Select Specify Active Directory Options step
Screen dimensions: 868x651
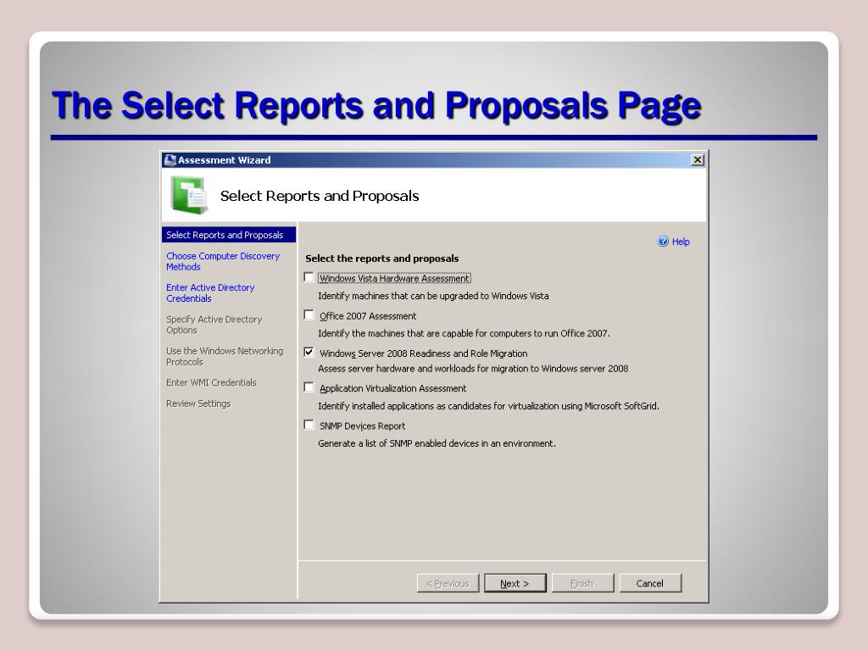pos(214,325)
